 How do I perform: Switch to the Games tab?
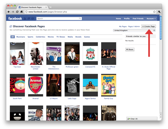[87, 37]
